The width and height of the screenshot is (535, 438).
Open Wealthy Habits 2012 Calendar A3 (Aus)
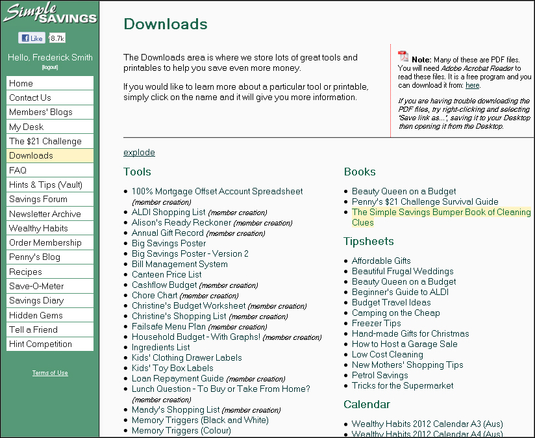point(427,424)
